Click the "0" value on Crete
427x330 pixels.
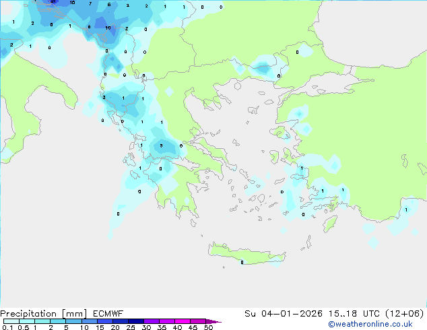pos(242,262)
